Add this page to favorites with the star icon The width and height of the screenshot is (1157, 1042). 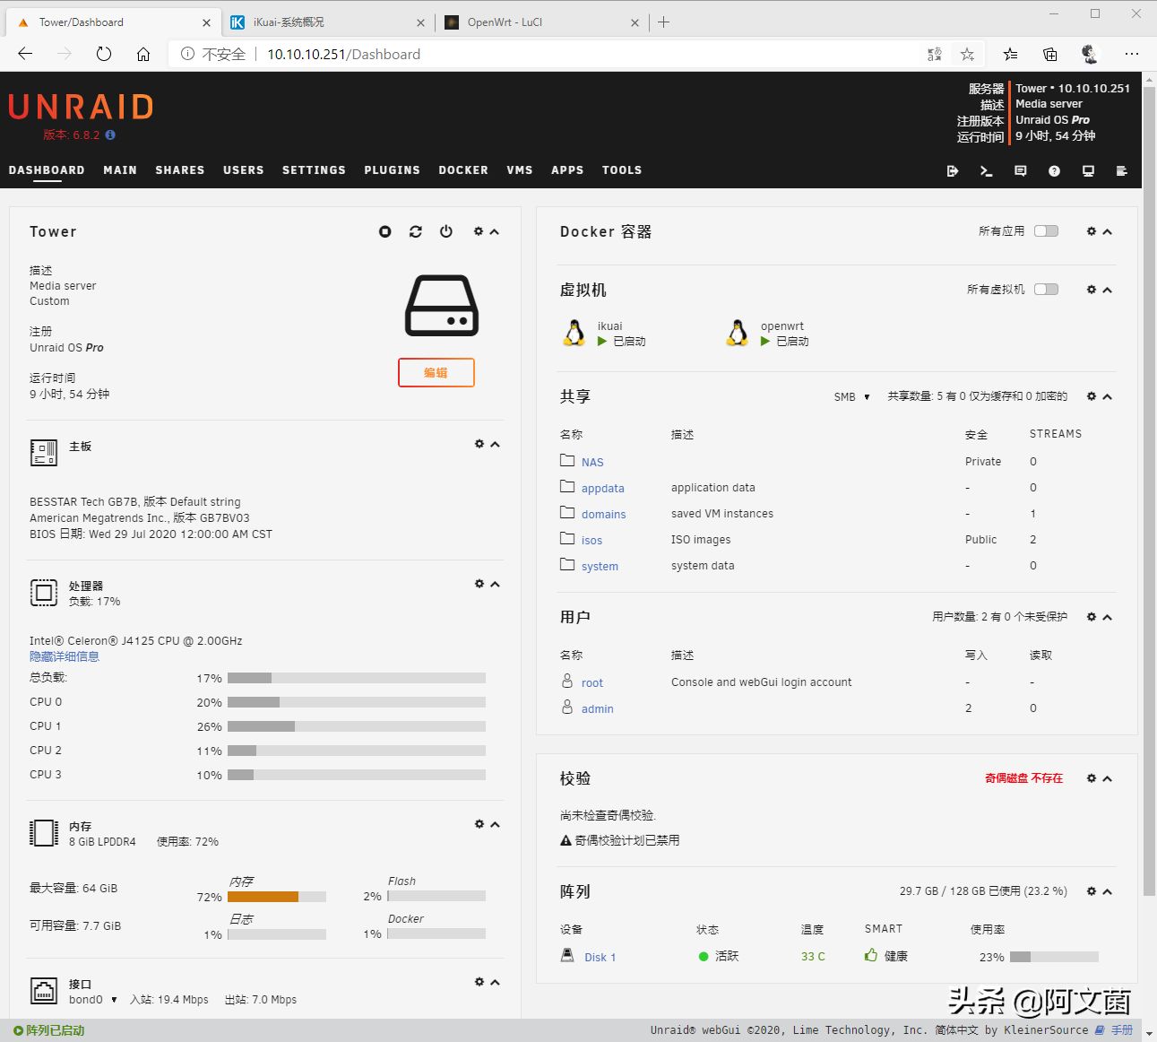pyautogui.click(x=967, y=54)
